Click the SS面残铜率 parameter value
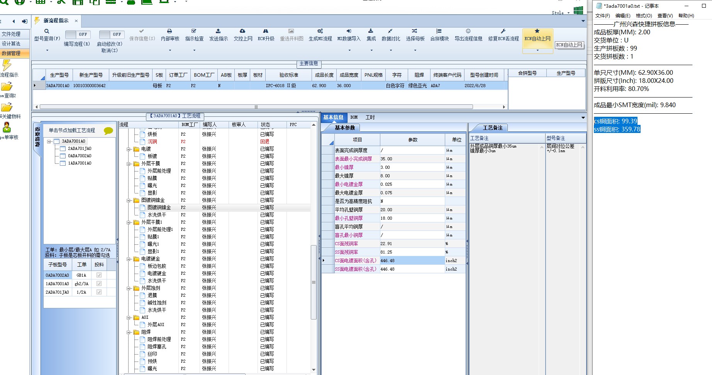Image resolution: width=712 pixels, height=375 pixels. tap(412, 252)
